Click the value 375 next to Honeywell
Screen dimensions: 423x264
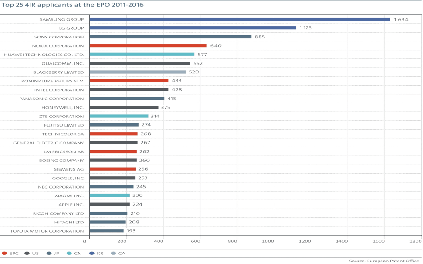pyautogui.click(x=166, y=107)
